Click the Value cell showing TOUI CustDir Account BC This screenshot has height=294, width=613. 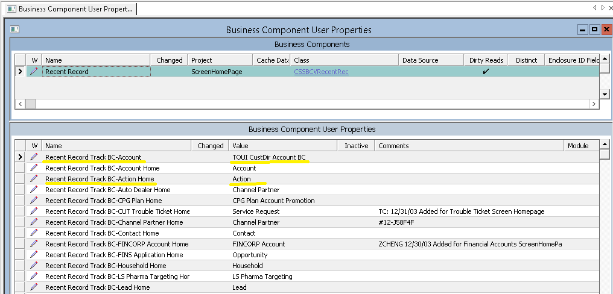tap(269, 157)
